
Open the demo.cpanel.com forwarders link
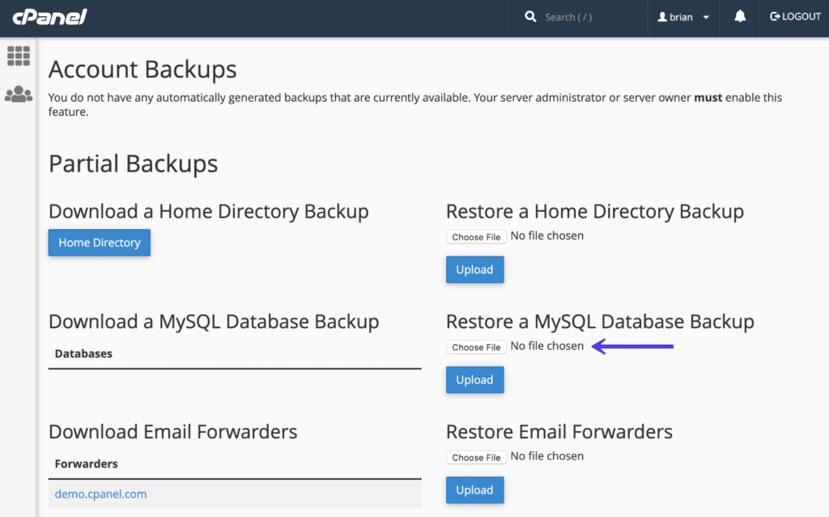(x=100, y=494)
